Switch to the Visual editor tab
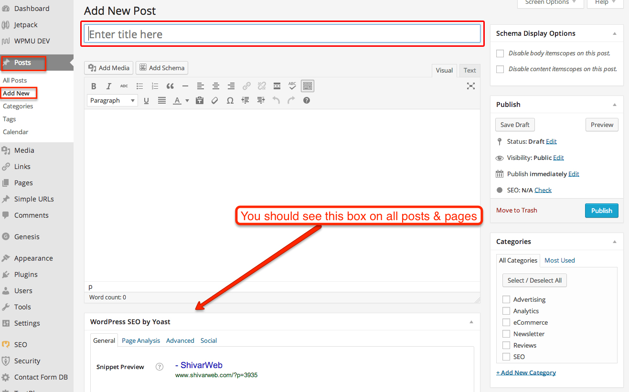Viewport: 629px width, 392px height. [x=444, y=70]
